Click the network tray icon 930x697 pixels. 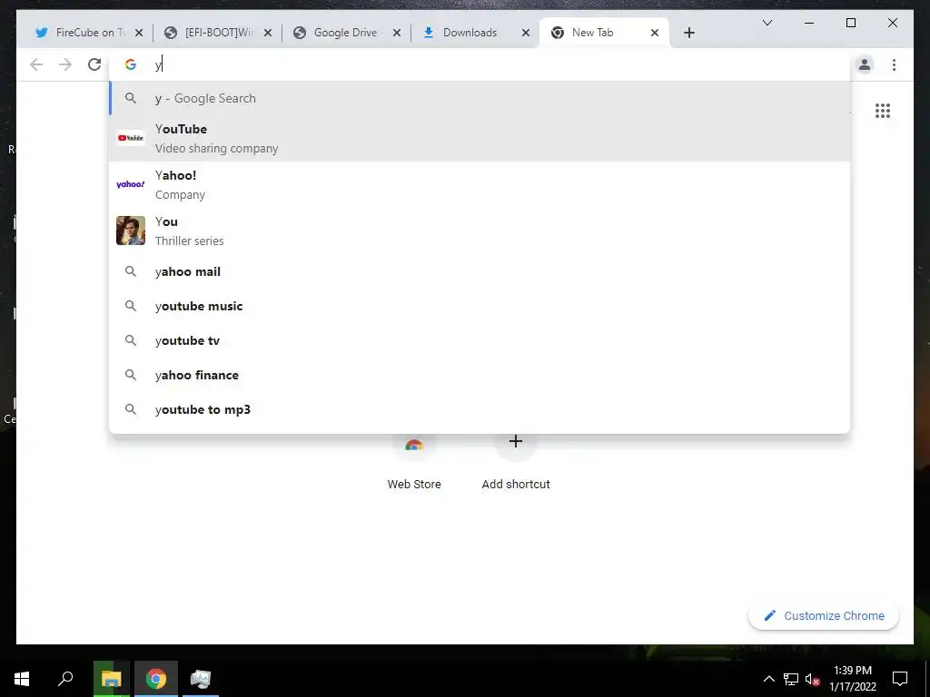[x=791, y=679]
